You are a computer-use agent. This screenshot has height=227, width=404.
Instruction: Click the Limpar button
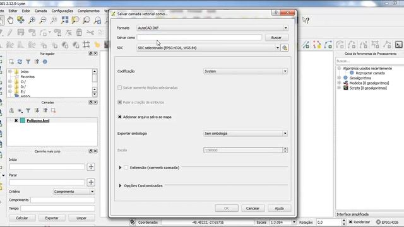coord(81,218)
